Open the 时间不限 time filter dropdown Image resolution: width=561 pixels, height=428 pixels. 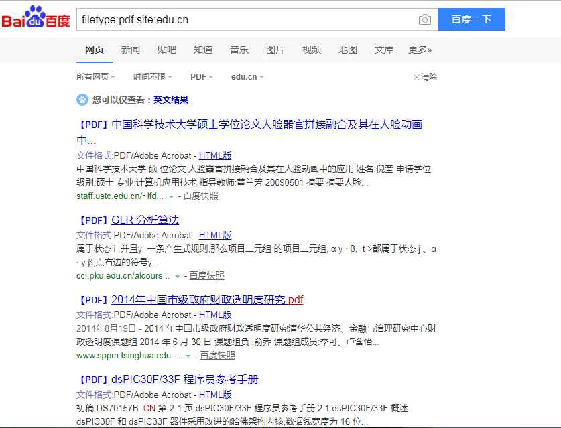point(153,77)
